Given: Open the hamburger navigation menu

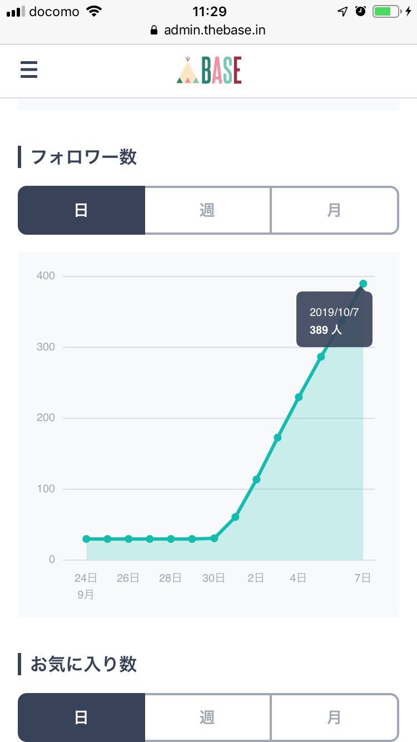Looking at the screenshot, I should [29, 71].
